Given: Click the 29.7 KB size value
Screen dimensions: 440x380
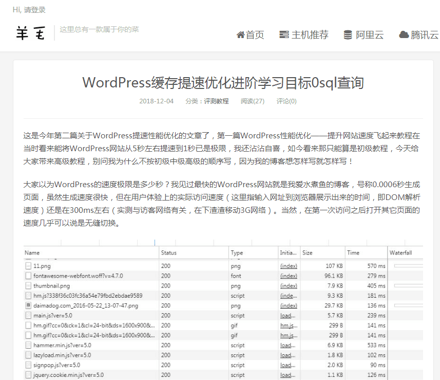Looking at the screenshot, I should (334, 305).
